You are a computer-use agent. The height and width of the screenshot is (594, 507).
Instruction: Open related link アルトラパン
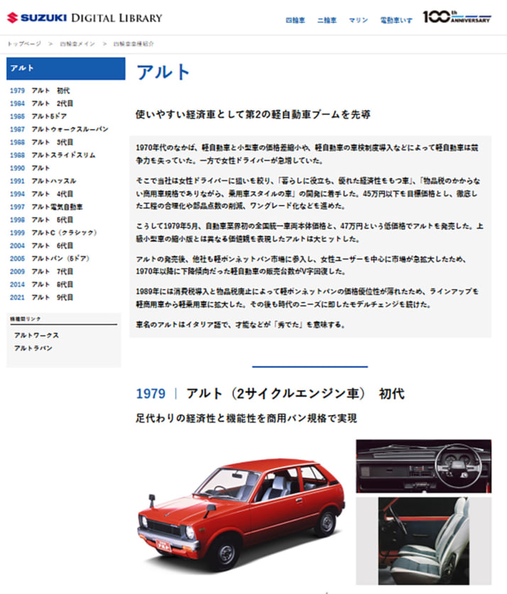click(x=33, y=348)
